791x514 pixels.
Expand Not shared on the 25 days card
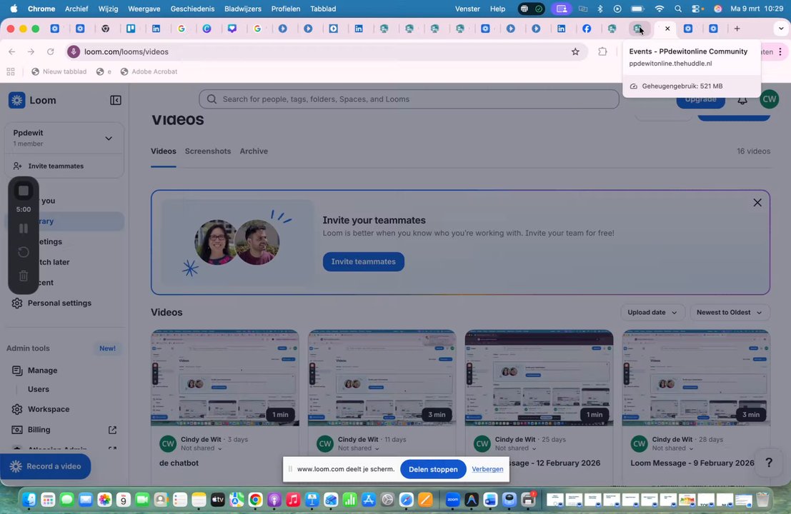[515, 448]
